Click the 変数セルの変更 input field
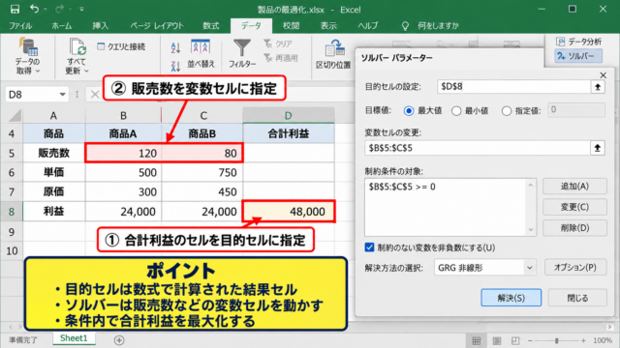620x348 pixels. pyautogui.click(x=477, y=148)
